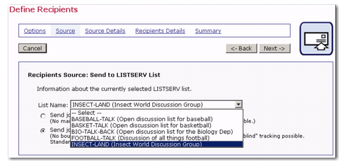Choose the '-- Select --' placeholder option
The height and width of the screenshot is (168, 343).
[x=157, y=113]
